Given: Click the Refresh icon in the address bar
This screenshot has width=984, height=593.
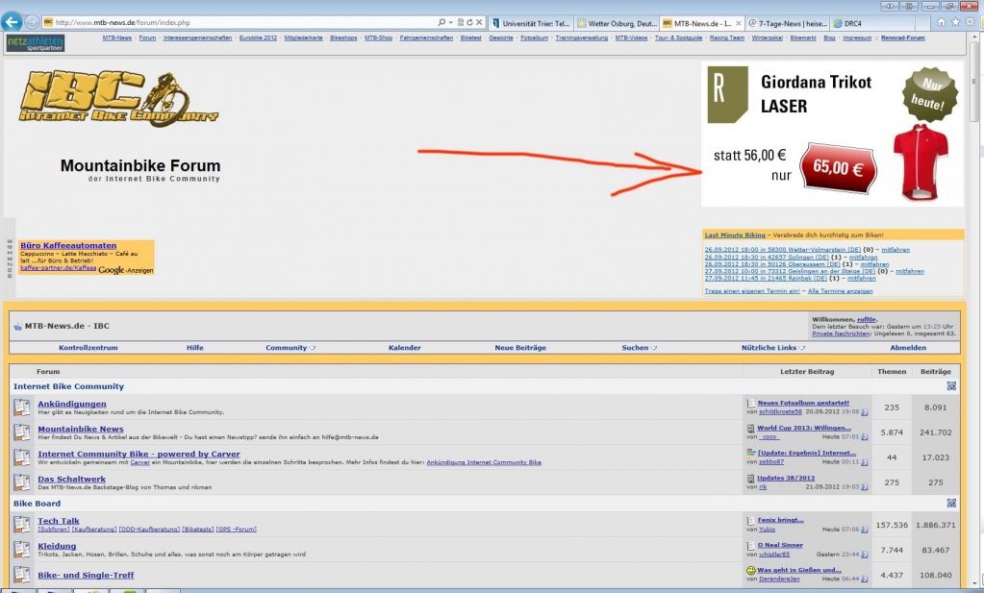Looking at the screenshot, I should pos(469,22).
